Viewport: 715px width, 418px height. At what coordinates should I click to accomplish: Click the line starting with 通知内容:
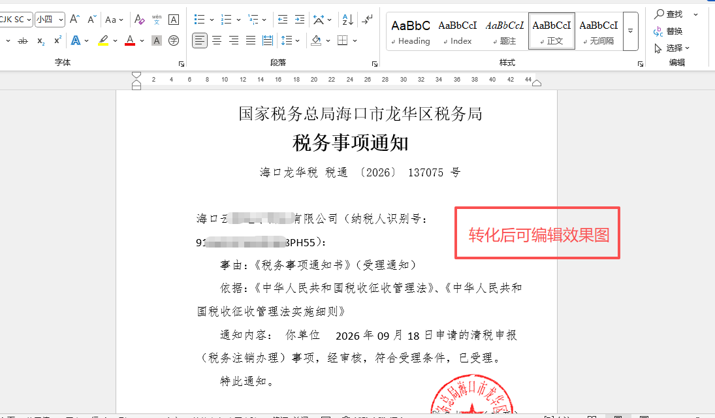(x=368, y=336)
